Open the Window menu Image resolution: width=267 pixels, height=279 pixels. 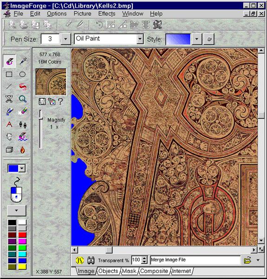pos(133,13)
